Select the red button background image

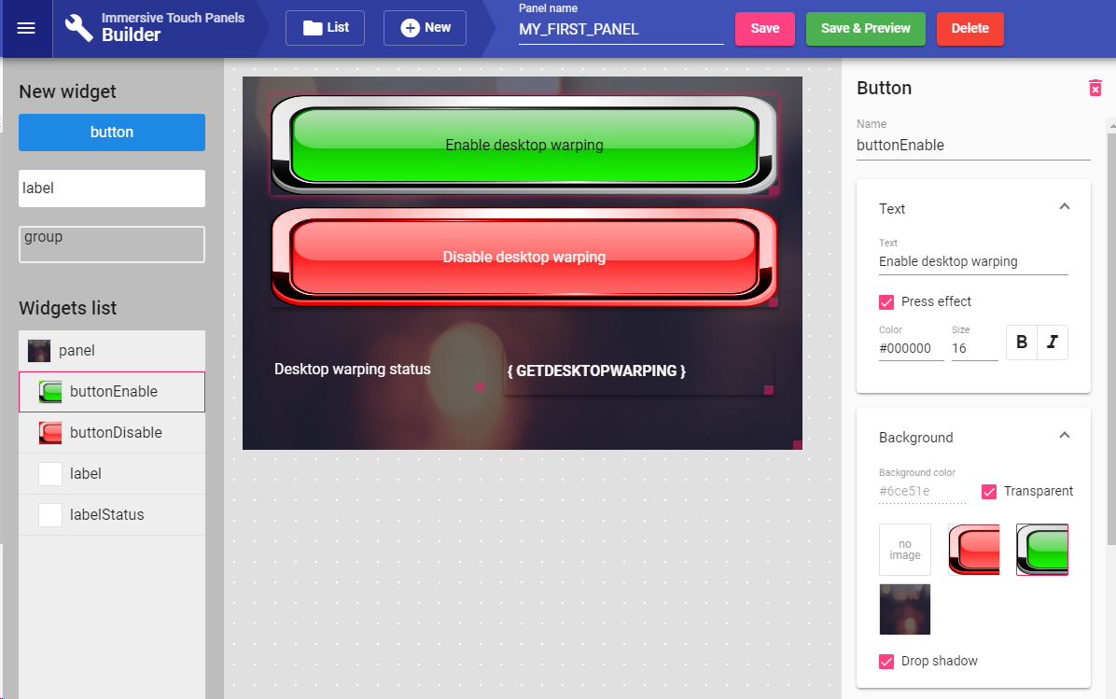973,550
